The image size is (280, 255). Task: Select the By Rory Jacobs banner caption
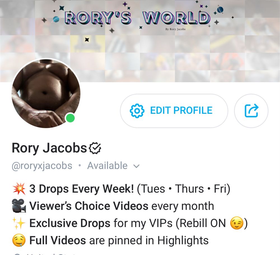pyautogui.click(x=175, y=29)
